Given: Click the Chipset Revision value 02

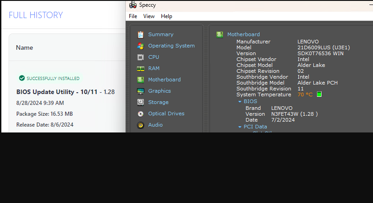Looking at the screenshot, I should point(301,71).
